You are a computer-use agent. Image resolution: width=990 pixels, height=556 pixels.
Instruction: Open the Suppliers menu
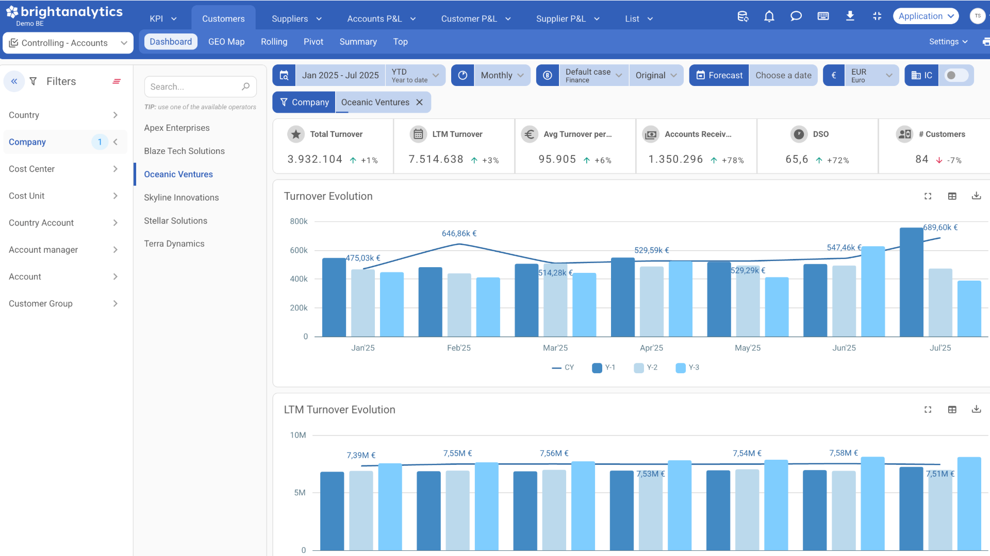pyautogui.click(x=296, y=19)
